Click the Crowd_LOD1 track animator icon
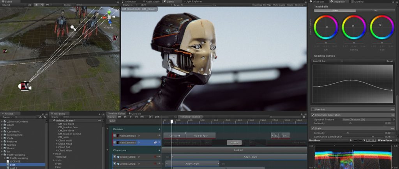Image resolution: width=399 pixels, height=169 pixels. tap(115, 164)
